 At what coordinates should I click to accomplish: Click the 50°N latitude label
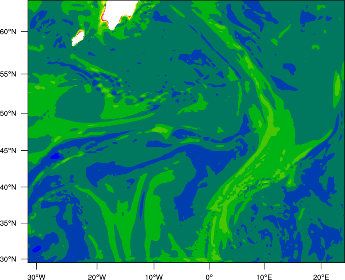[x=8, y=113]
